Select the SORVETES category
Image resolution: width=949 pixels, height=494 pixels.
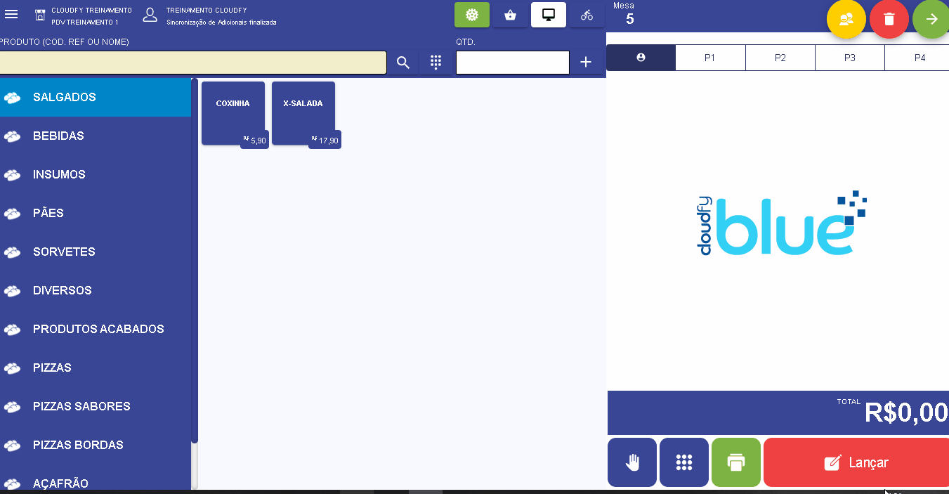(x=96, y=252)
